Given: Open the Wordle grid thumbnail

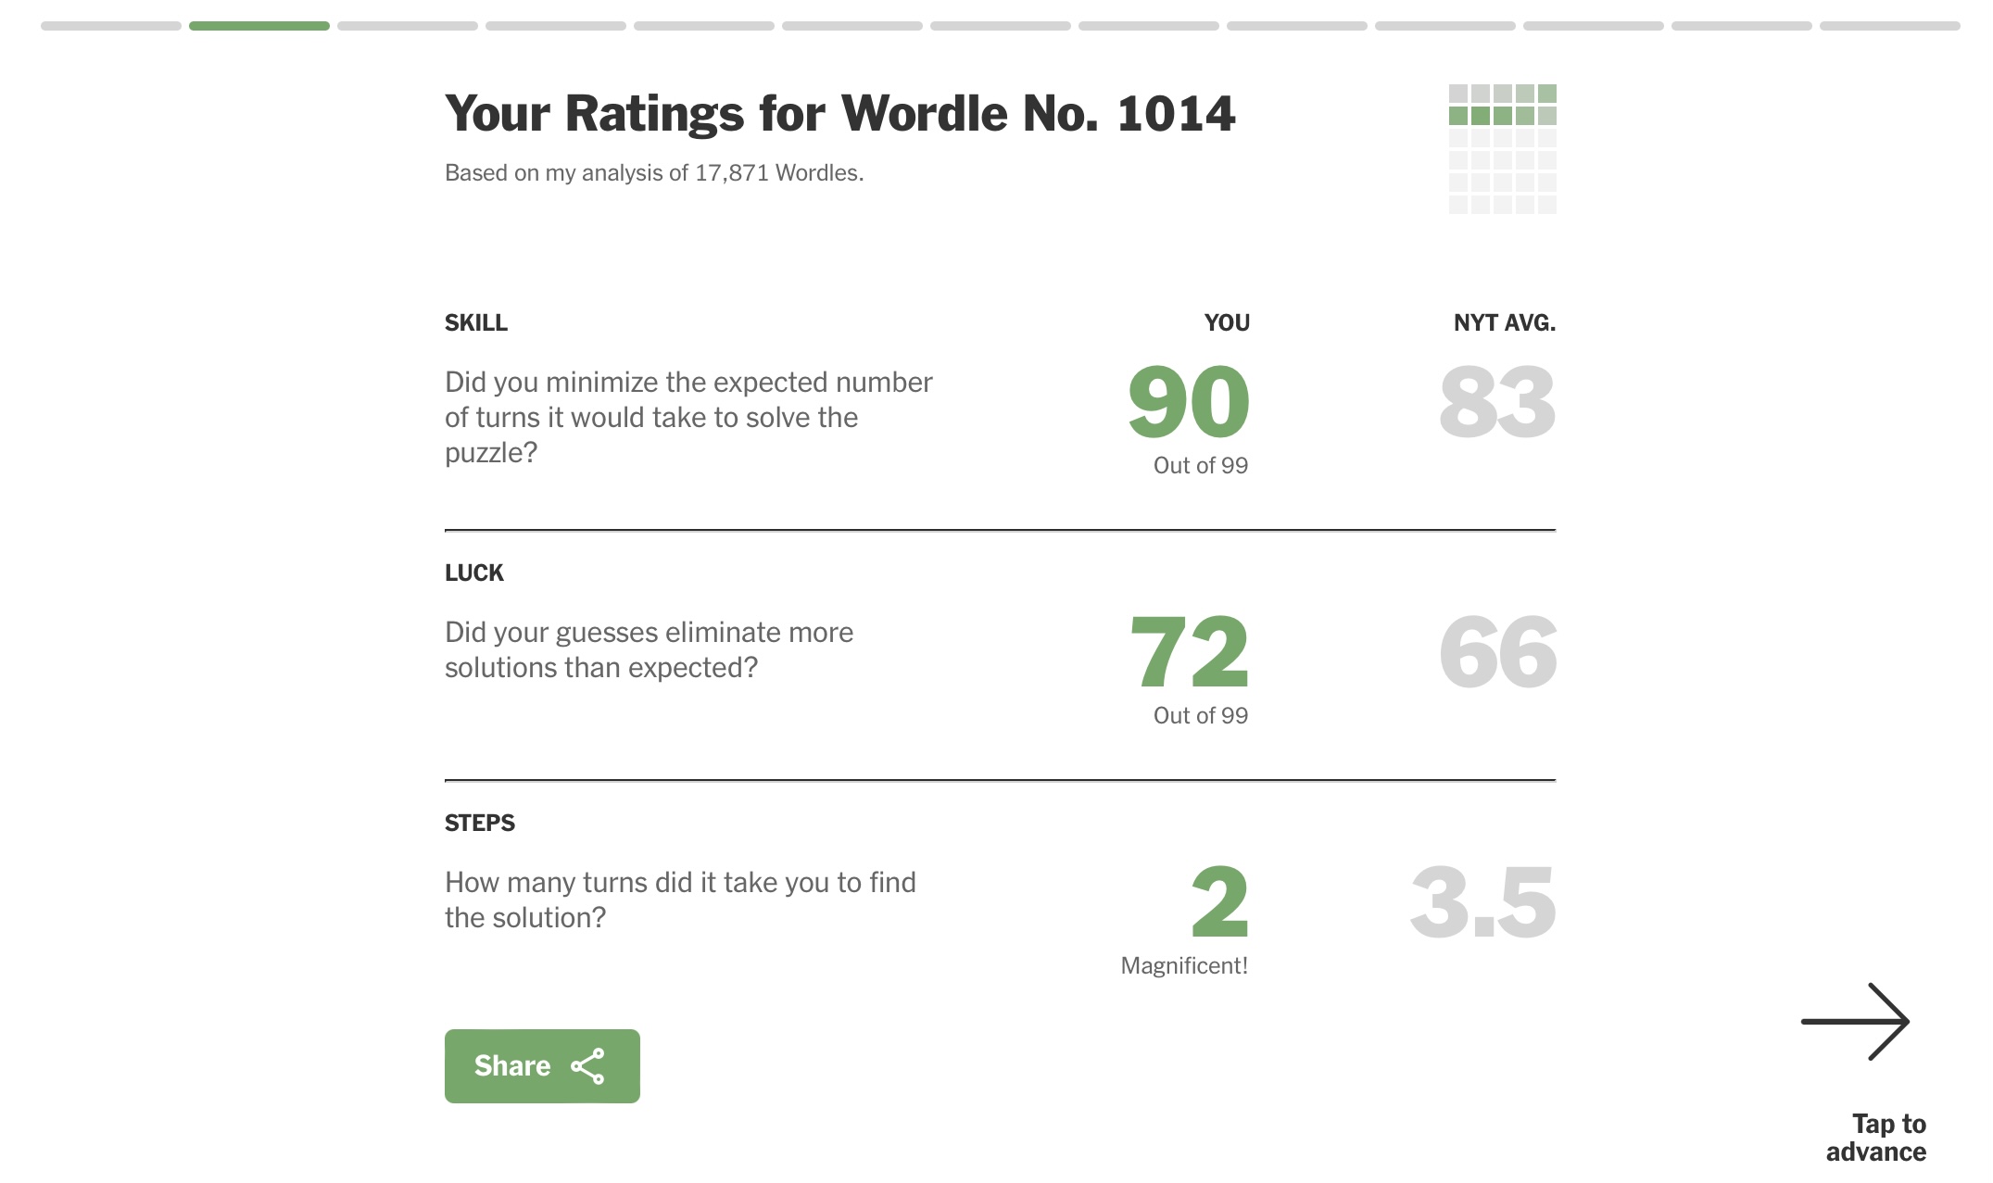Looking at the screenshot, I should pos(1502,149).
